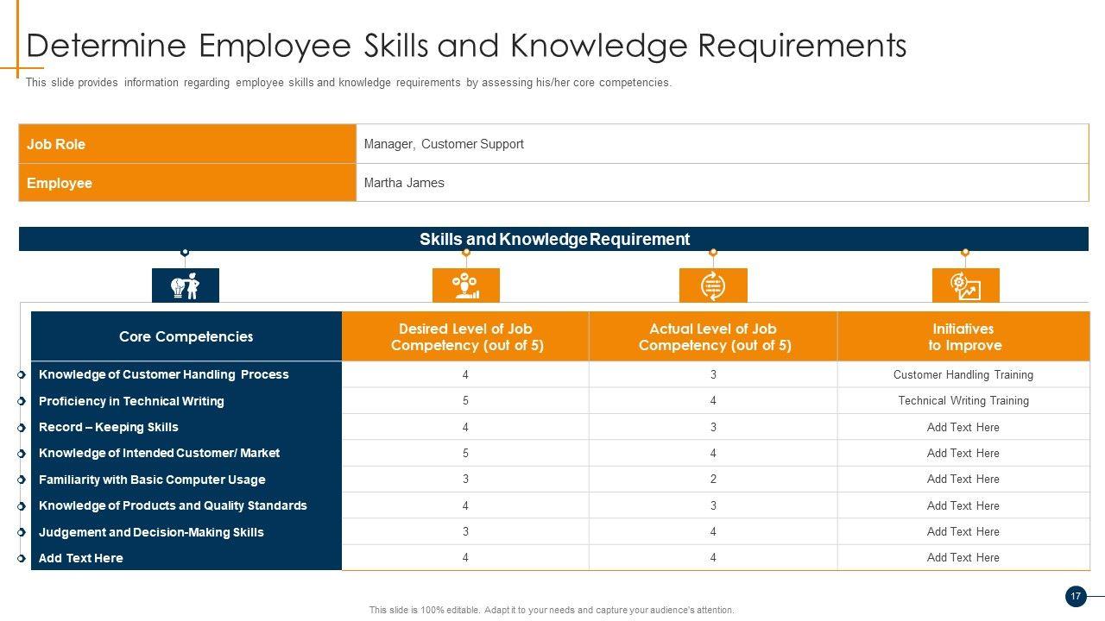Click bullet beside Proficiency in Technical Writing
Viewport: 1105px width, 621px height.
click(21, 402)
